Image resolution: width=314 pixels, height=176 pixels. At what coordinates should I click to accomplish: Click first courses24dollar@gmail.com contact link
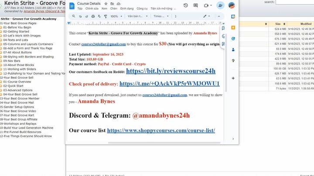coord(103,44)
